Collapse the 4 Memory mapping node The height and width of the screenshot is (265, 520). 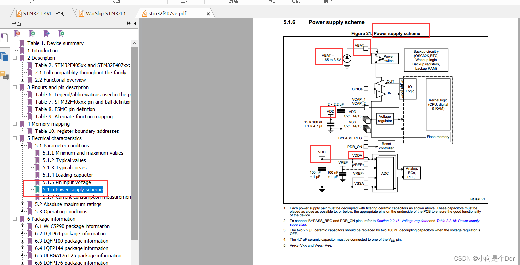coord(15,124)
